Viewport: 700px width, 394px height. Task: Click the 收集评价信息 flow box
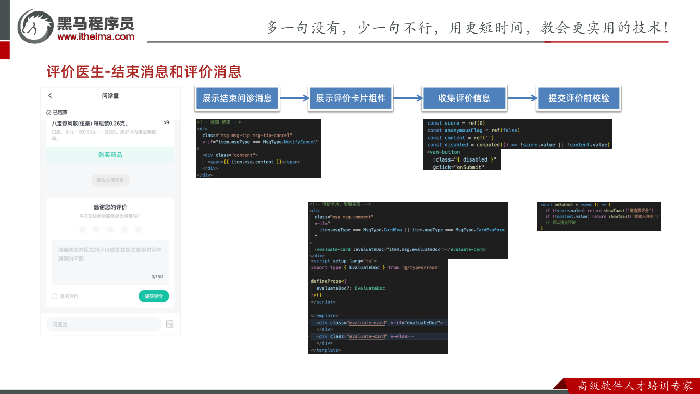pyautogui.click(x=464, y=98)
